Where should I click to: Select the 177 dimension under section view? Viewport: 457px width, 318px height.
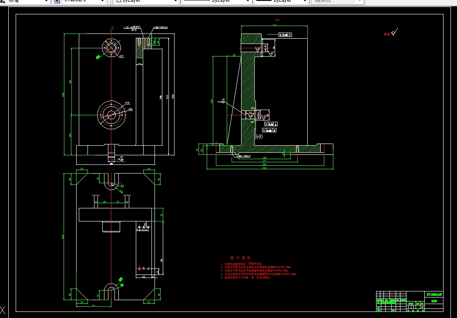(x=264, y=161)
